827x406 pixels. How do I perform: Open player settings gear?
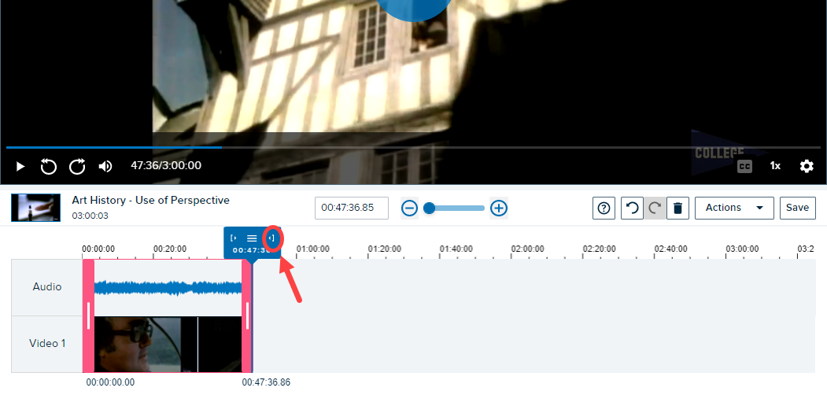click(x=807, y=166)
